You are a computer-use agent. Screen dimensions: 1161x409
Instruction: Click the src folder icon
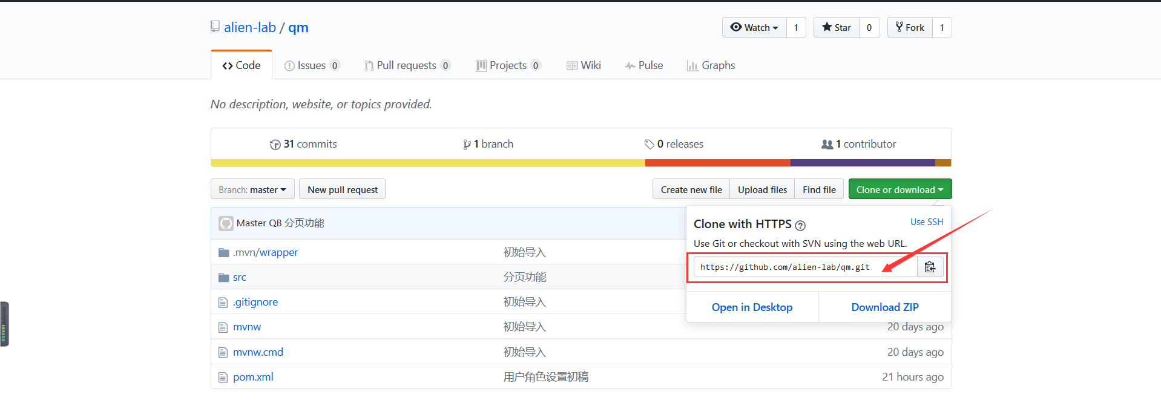point(223,277)
